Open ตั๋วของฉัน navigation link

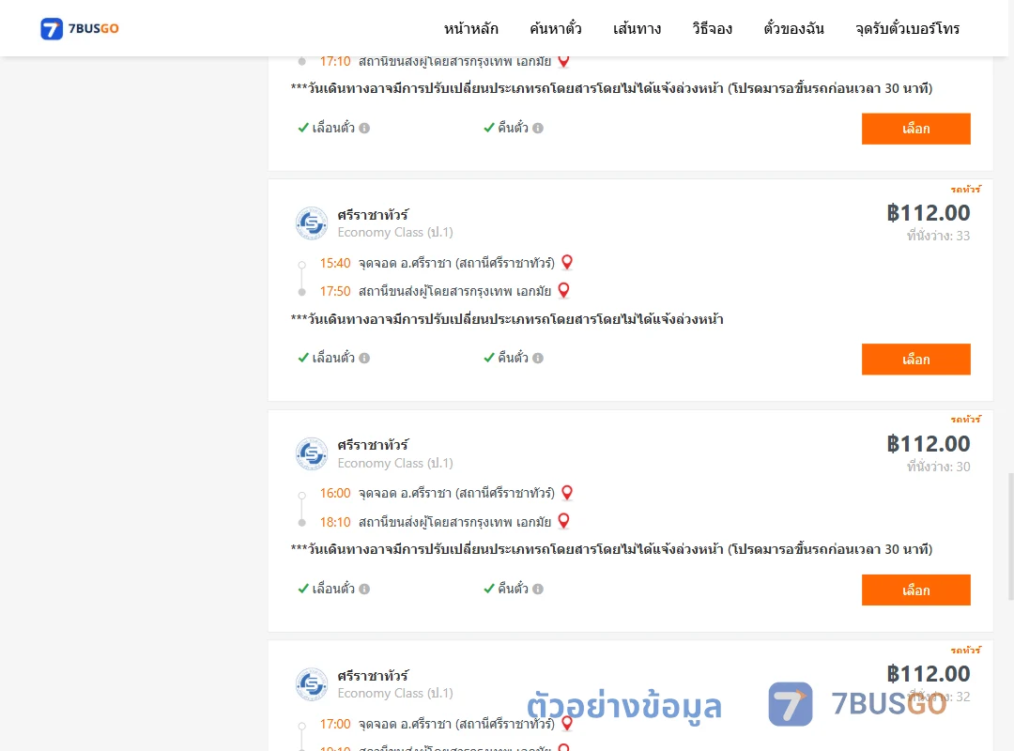coord(793,29)
